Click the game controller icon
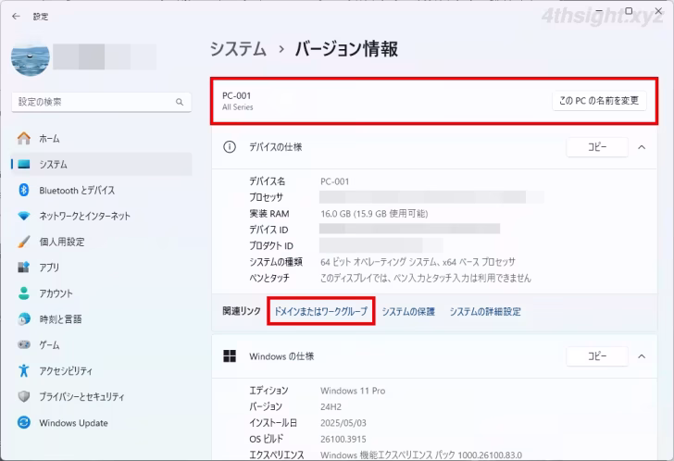This screenshot has width=674, height=461. coord(24,344)
